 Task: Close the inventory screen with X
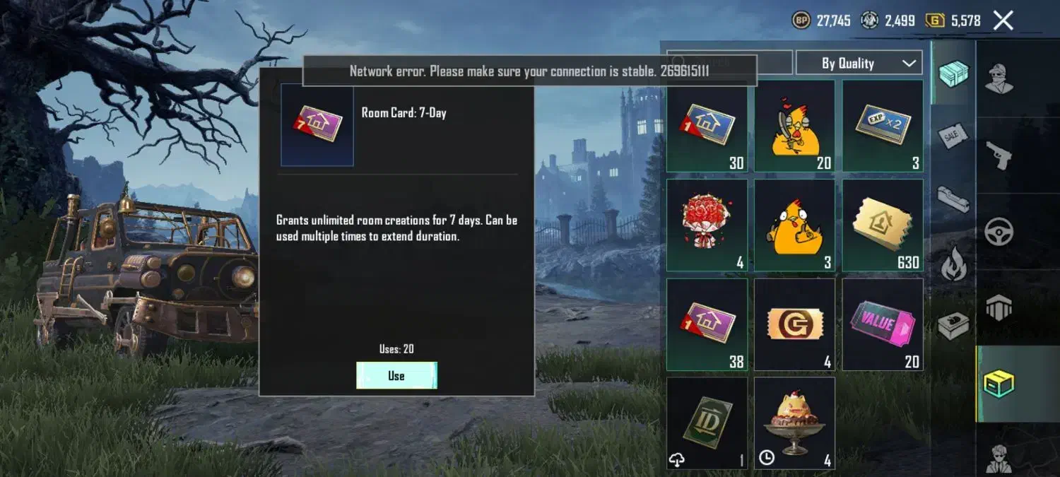(1003, 20)
